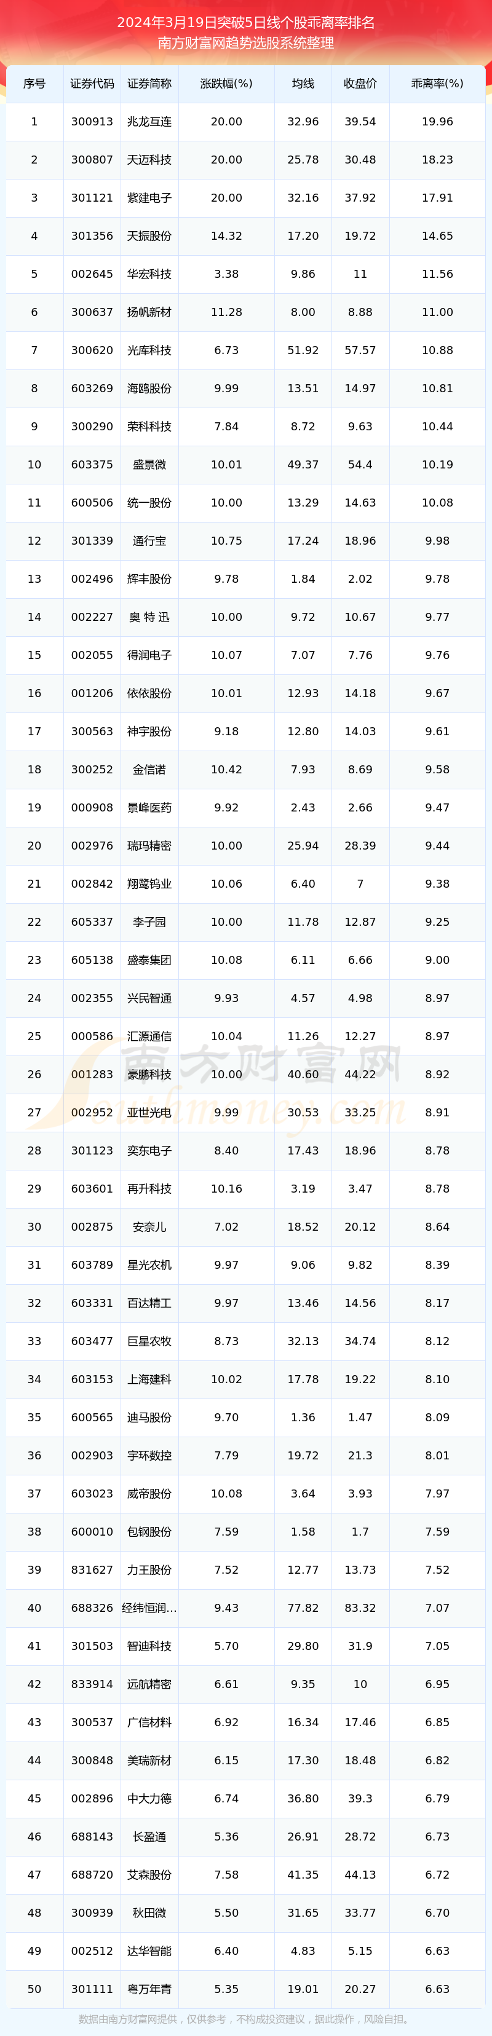The height and width of the screenshot is (2036, 492).
Task: Click 华宏科技 stock name
Action: (149, 274)
